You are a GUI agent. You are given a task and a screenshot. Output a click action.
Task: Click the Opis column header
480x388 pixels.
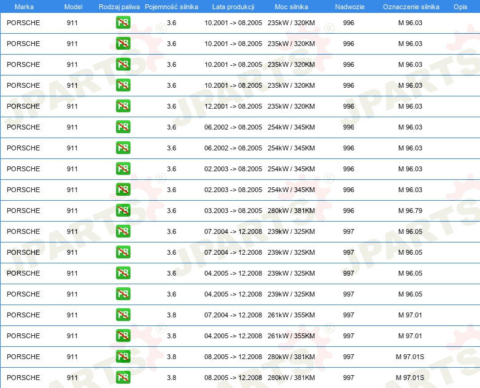point(460,7)
